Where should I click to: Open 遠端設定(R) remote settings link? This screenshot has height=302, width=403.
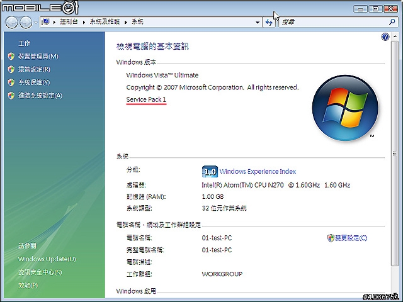pyautogui.click(x=34, y=69)
